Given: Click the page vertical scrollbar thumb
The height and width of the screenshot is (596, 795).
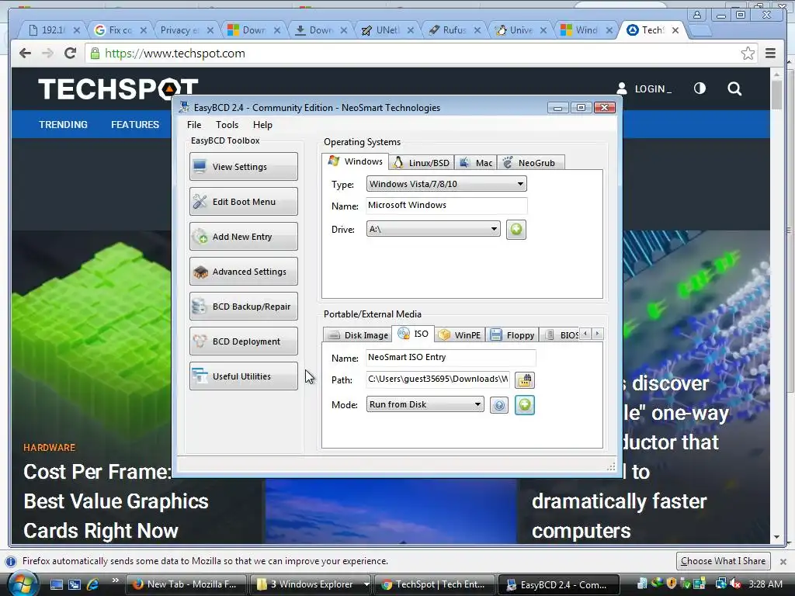Looking at the screenshot, I should coord(776,94).
